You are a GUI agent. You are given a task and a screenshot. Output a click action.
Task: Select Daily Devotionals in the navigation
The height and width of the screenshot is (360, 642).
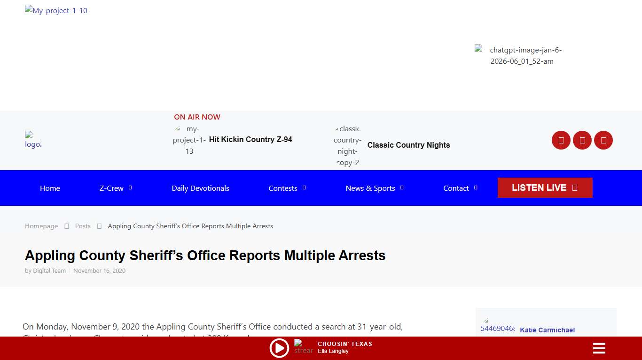(200, 188)
